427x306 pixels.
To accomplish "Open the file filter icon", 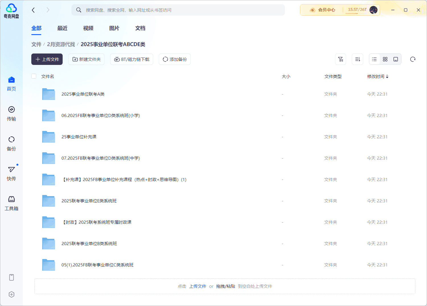I will click(x=341, y=59).
